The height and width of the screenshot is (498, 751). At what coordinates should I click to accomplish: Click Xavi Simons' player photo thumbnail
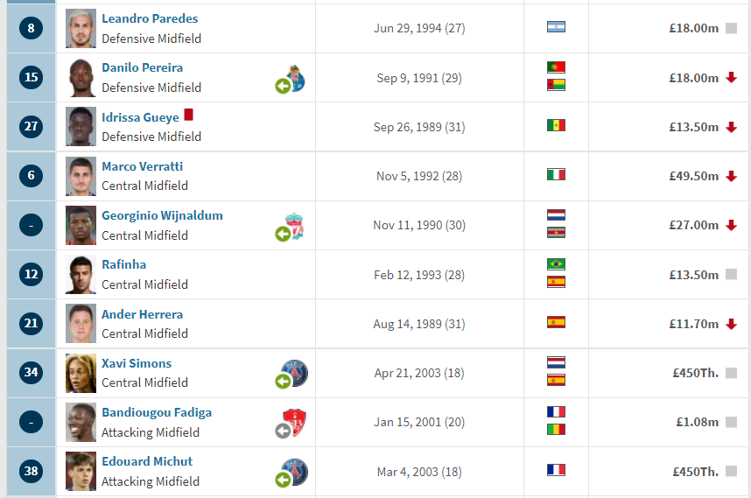[x=81, y=373]
